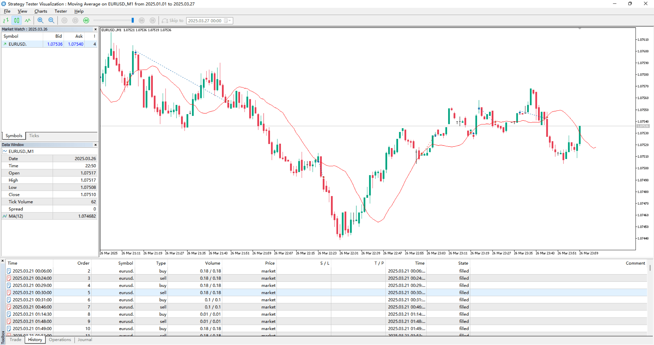654x345 pixels.
Task: Switch to the Ticks tab
Action: tap(34, 136)
